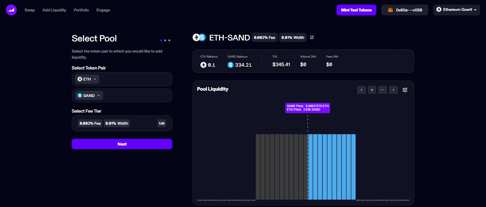Click the zoom in plus icon on chart
Screen dimensions: 486x207
click(x=372, y=90)
